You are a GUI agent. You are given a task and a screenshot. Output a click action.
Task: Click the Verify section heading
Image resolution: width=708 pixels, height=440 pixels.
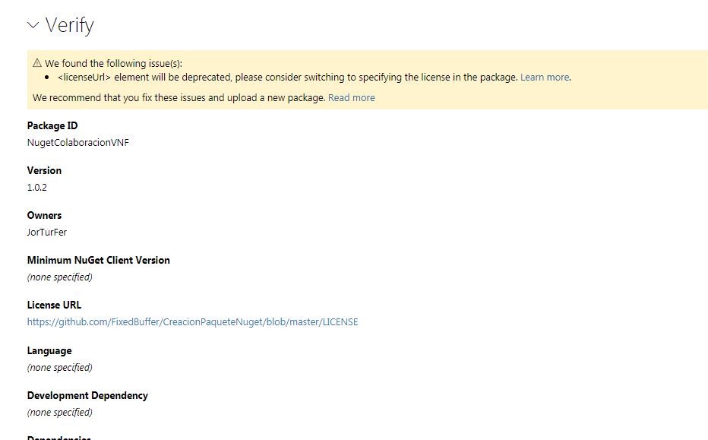70,25
